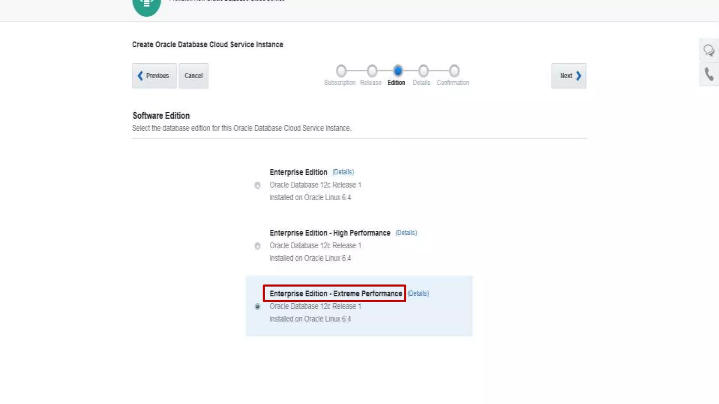Open Details link for Extreme Performance edition
Viewport: 719px width, 404px height.
[x=418, y=293]
